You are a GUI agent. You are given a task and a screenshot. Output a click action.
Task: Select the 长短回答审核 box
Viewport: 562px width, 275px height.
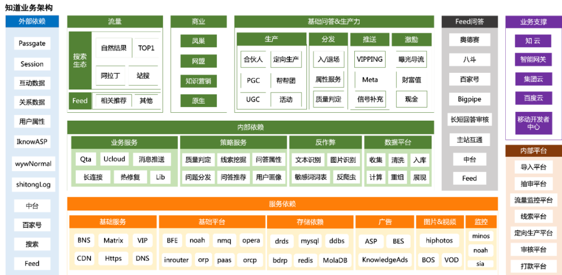(x=469, y=119)
